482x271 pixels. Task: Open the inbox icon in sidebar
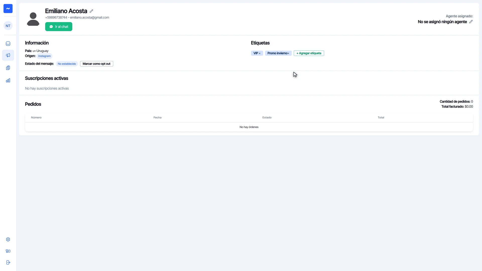8,44
